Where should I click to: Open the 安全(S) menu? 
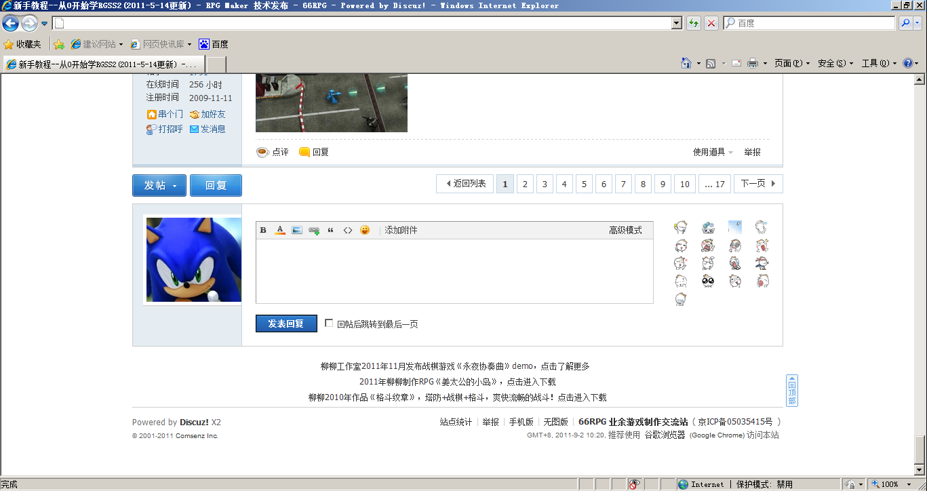coord(835,63)
